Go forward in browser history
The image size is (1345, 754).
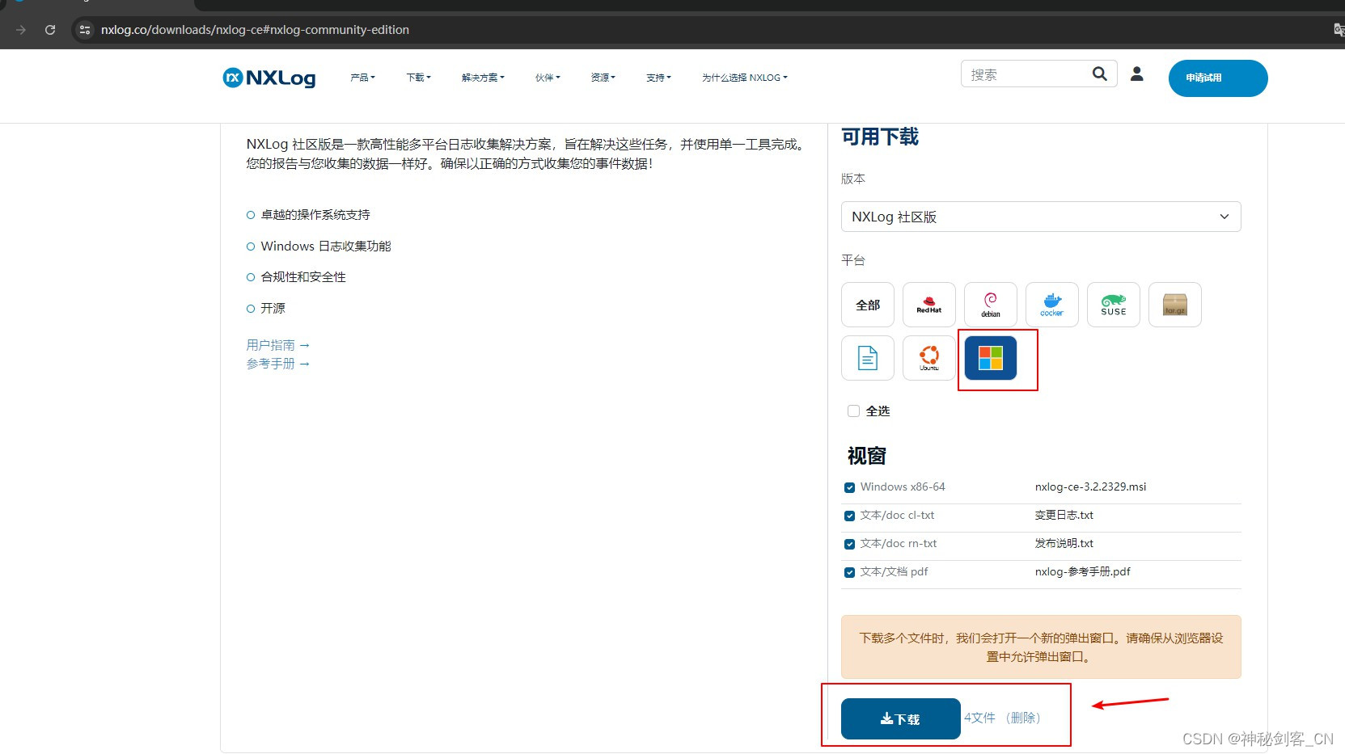coord(21,30)
